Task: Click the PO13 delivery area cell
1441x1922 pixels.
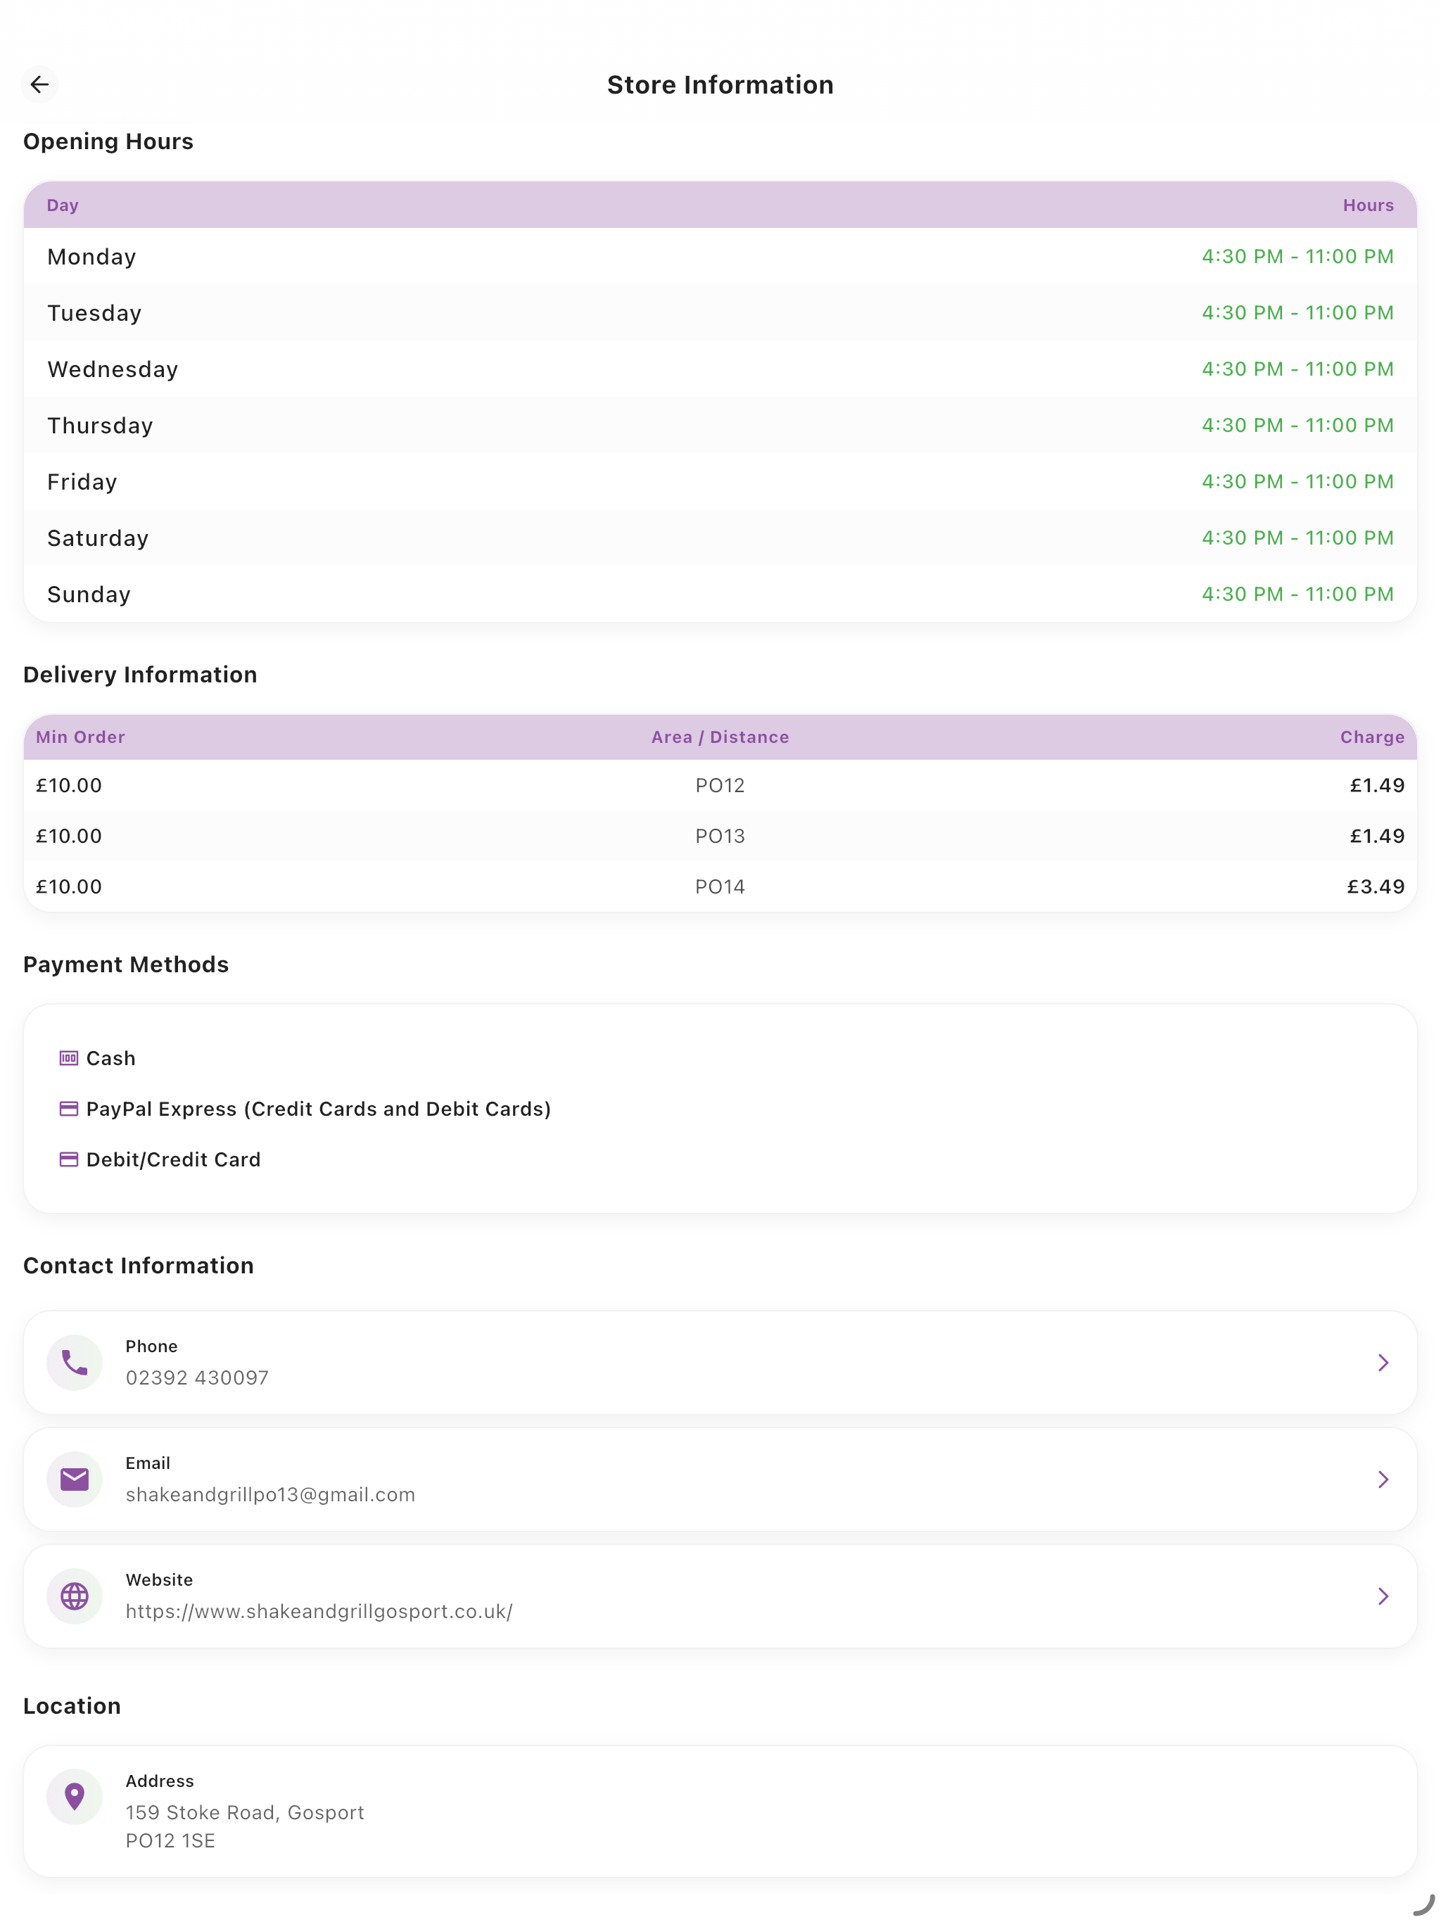Action: (x=720, y=836)
